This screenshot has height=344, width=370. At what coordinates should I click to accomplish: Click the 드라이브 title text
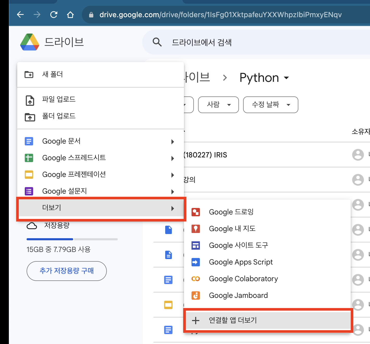click(64, 42)
